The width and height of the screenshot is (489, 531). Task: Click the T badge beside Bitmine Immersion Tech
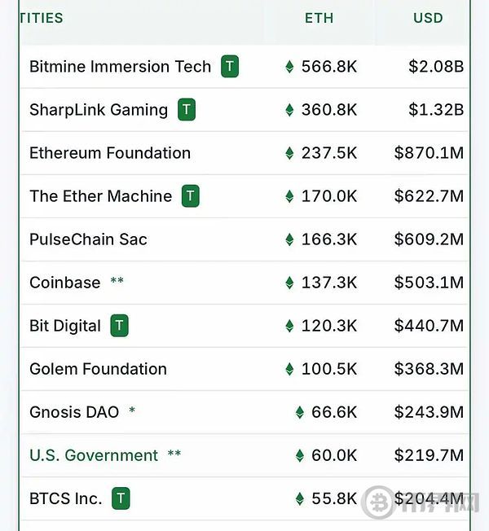click(230, 67)
